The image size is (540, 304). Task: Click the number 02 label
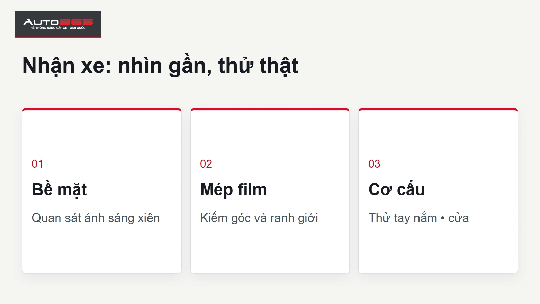point(206,164)
